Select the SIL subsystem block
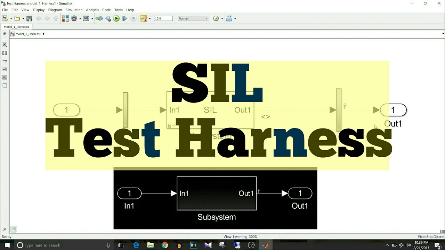 coord(210,110)
